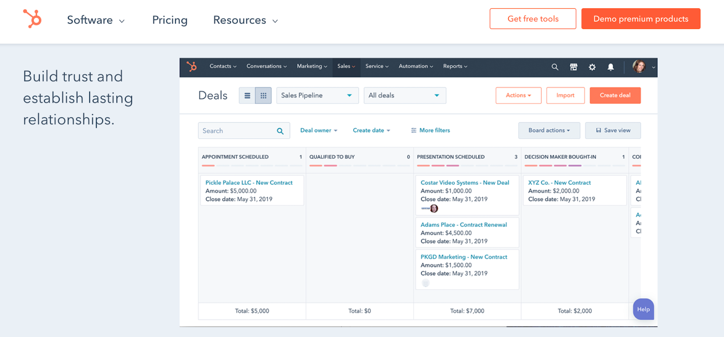This screenshot has height=337, width=724.
Task: Go to Pricing page
Action: coord(170,20)
